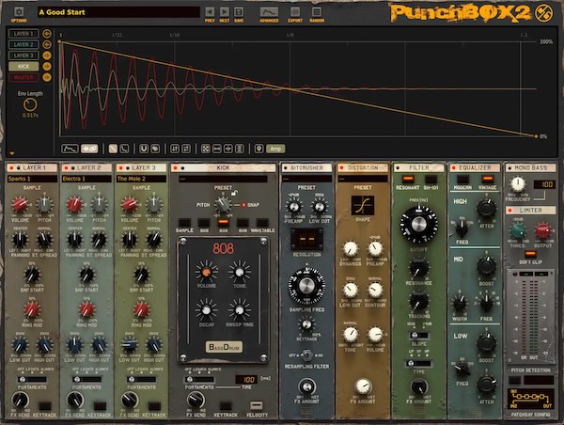
Task: Switch kick generator to Sample
Action: [184, 223]
